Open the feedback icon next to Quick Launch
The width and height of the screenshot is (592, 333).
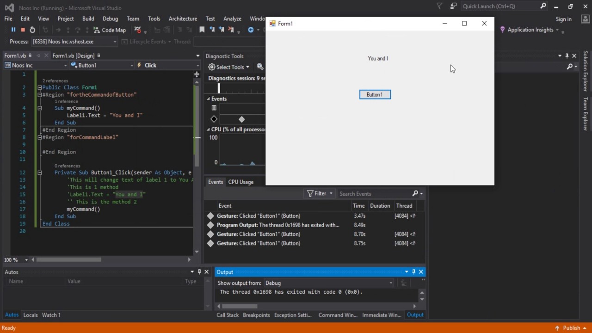(x=453, y=6)
